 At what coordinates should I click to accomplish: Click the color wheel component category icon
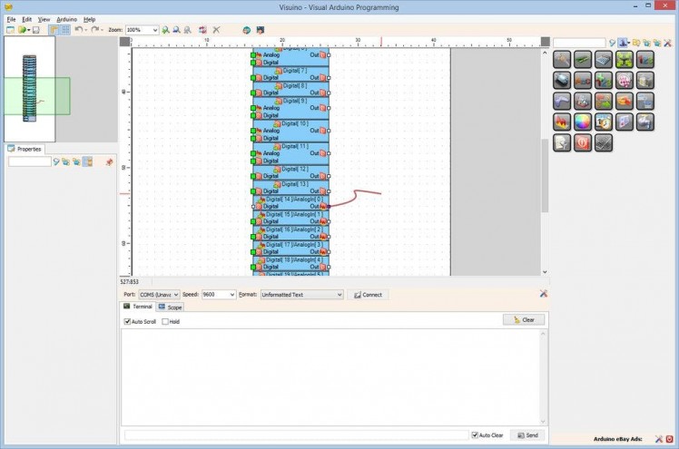(x=583, y=122)
